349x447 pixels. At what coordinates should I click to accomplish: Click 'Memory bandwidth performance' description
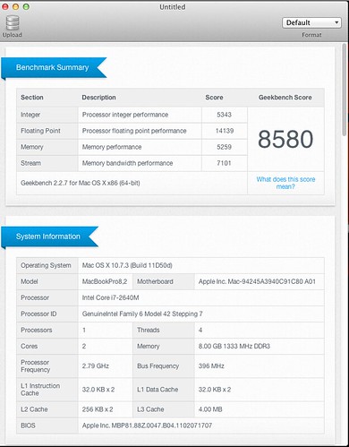click(127, 163)
